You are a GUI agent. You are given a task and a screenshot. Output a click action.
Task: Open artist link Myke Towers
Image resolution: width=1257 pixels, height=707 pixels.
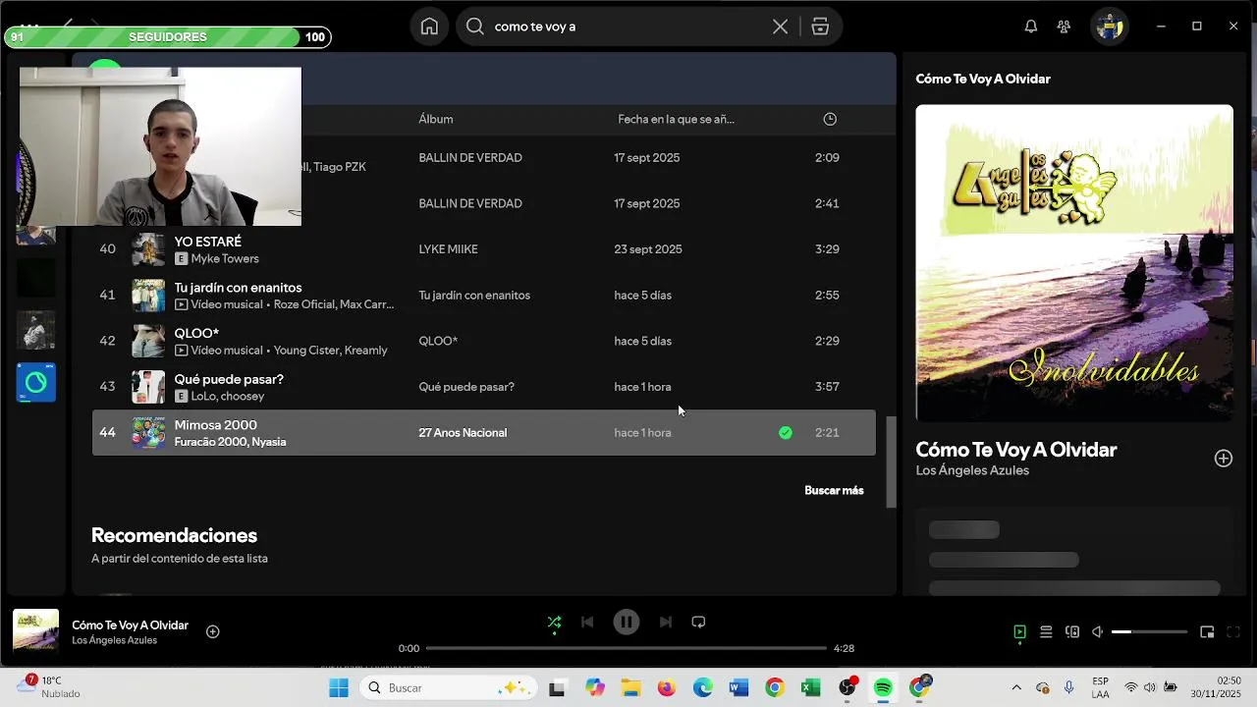click(225, 259)
